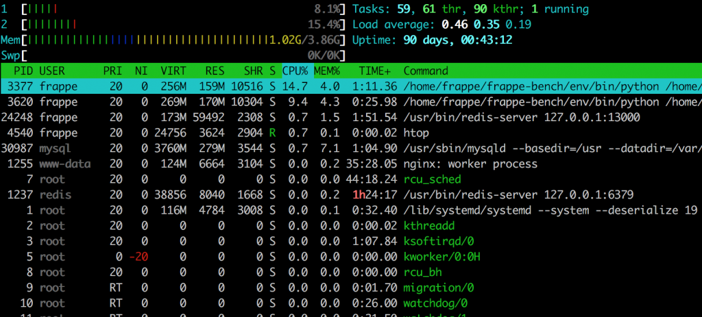Click the red -20 nice value
Image resolution: width=702 pixels, height=317 pixels.
[x=138, y=257]
